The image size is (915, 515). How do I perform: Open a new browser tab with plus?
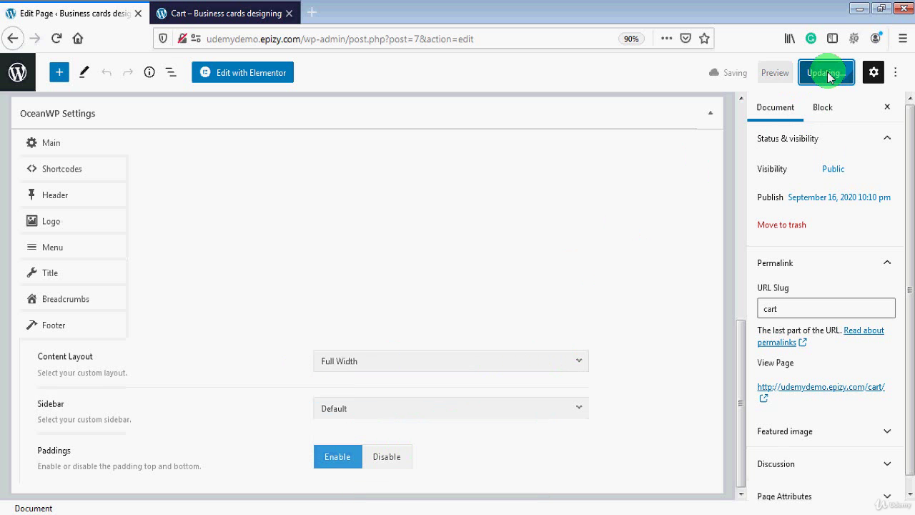[x=312, y=13]
